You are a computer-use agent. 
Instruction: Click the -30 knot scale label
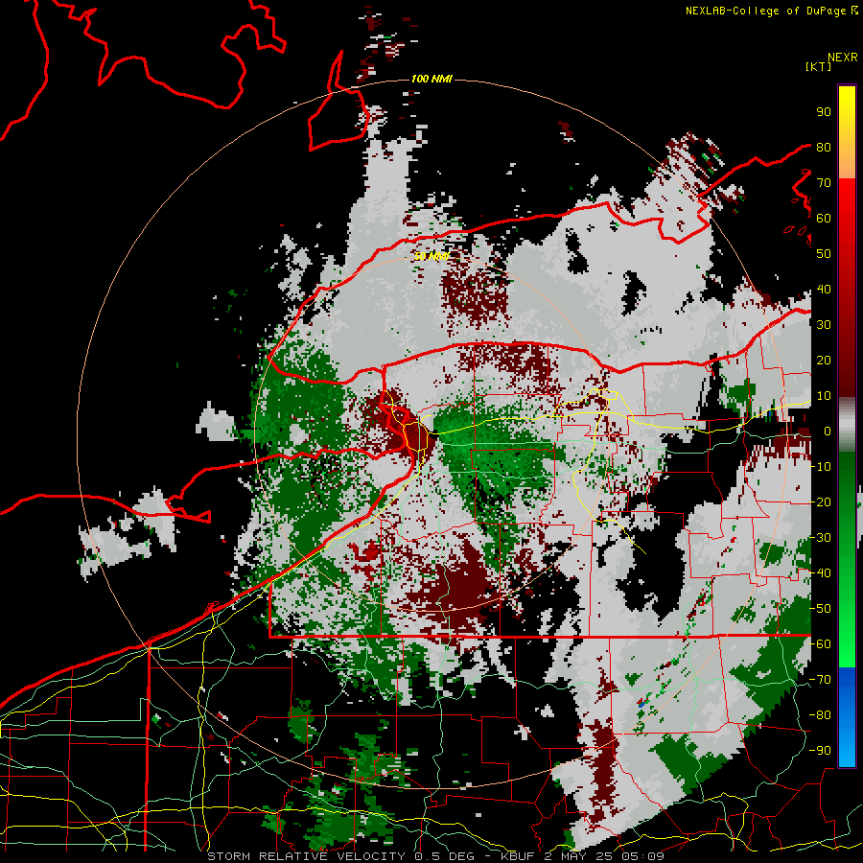(821, 538)
